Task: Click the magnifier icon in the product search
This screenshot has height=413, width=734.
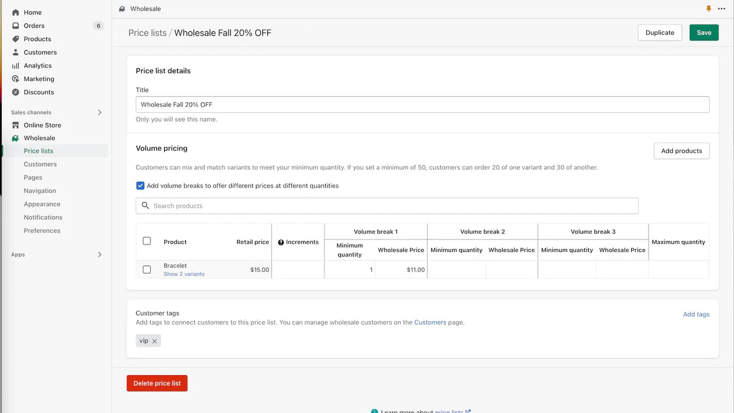Action: click(145, 205)
